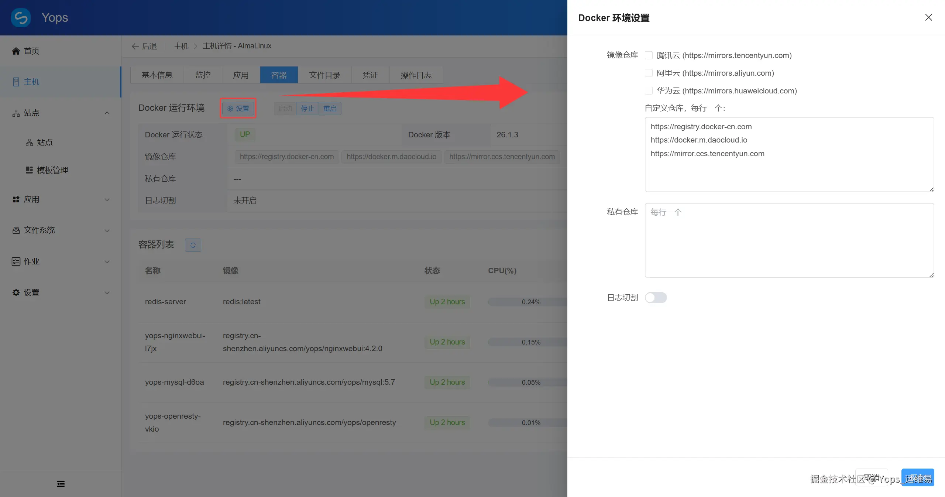This screenshot has height=497, width=945.
Task: Check the 华为云 mirror checkbox
Action: pyautogui.click(x=649, y=91)
